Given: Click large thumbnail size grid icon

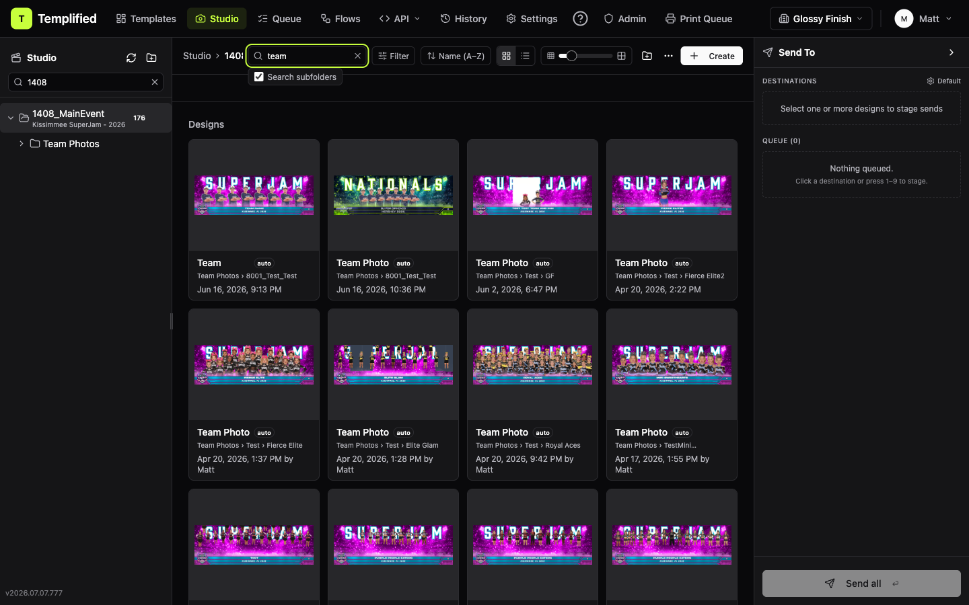Looking at the screenshot, I should coord(621,56).
